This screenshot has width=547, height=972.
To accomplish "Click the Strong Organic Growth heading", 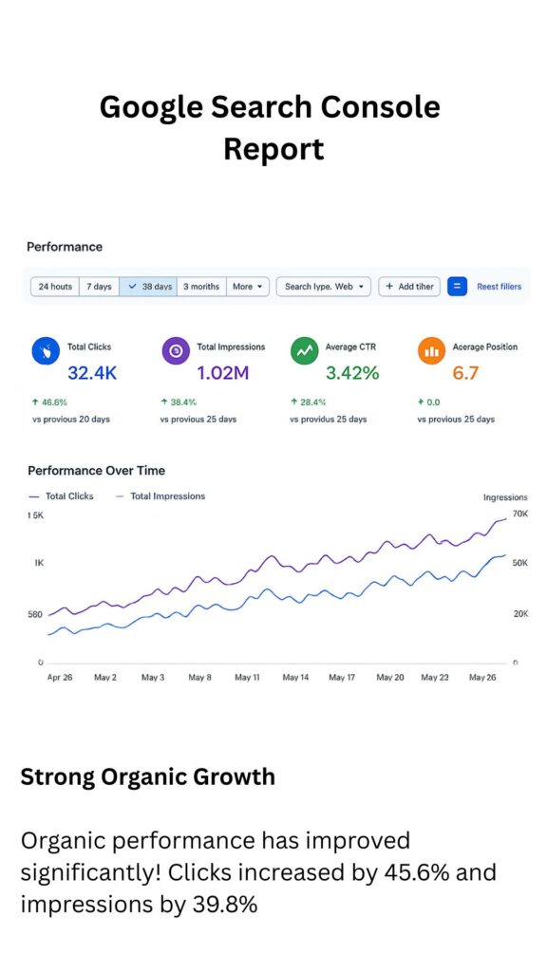I will pos(147,776).
